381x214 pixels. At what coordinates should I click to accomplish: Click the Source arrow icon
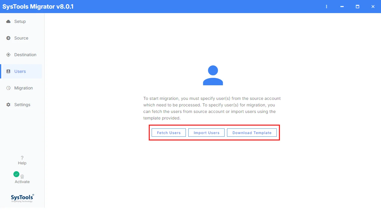click(8, 38)
